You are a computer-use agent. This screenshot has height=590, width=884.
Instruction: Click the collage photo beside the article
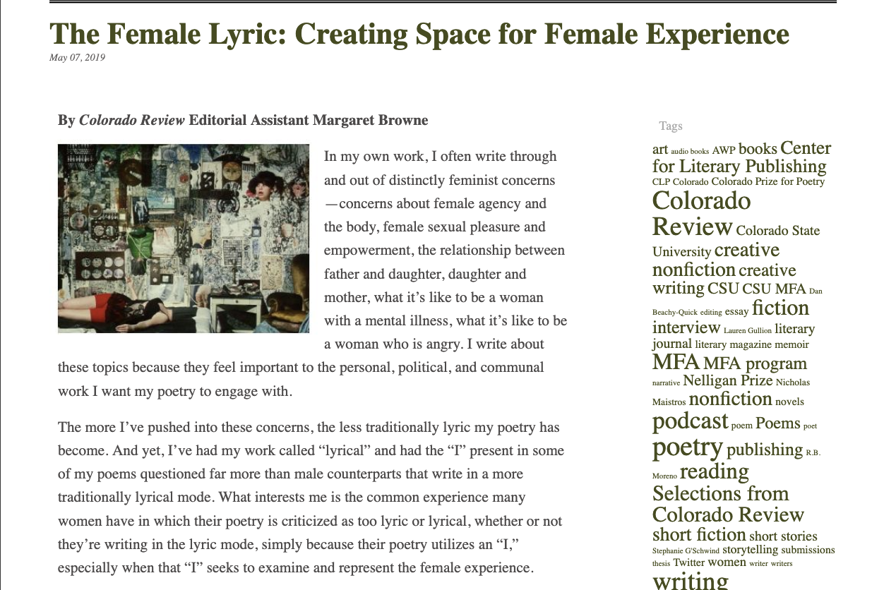[184, 239]
